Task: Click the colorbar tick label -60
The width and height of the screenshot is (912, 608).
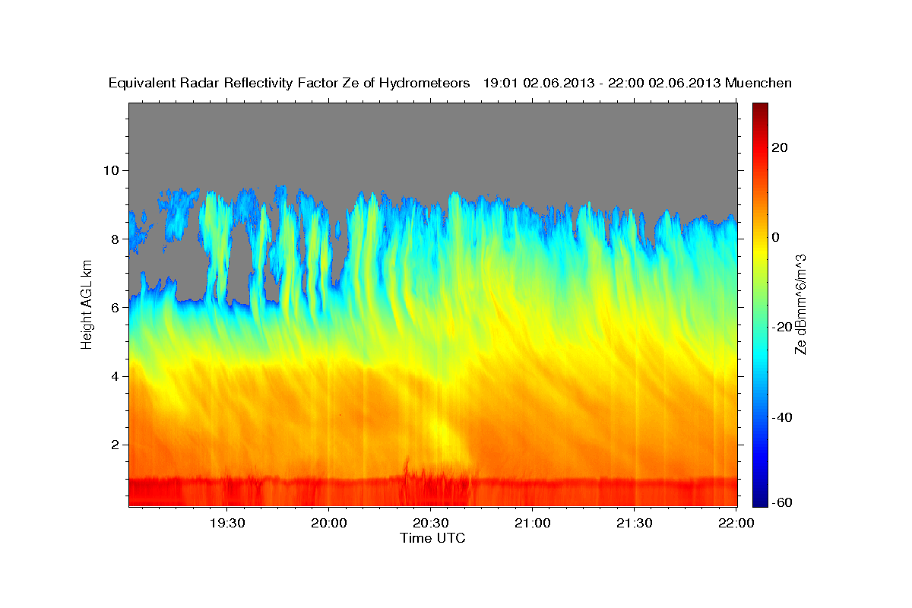Action: [x=781, y=502]
